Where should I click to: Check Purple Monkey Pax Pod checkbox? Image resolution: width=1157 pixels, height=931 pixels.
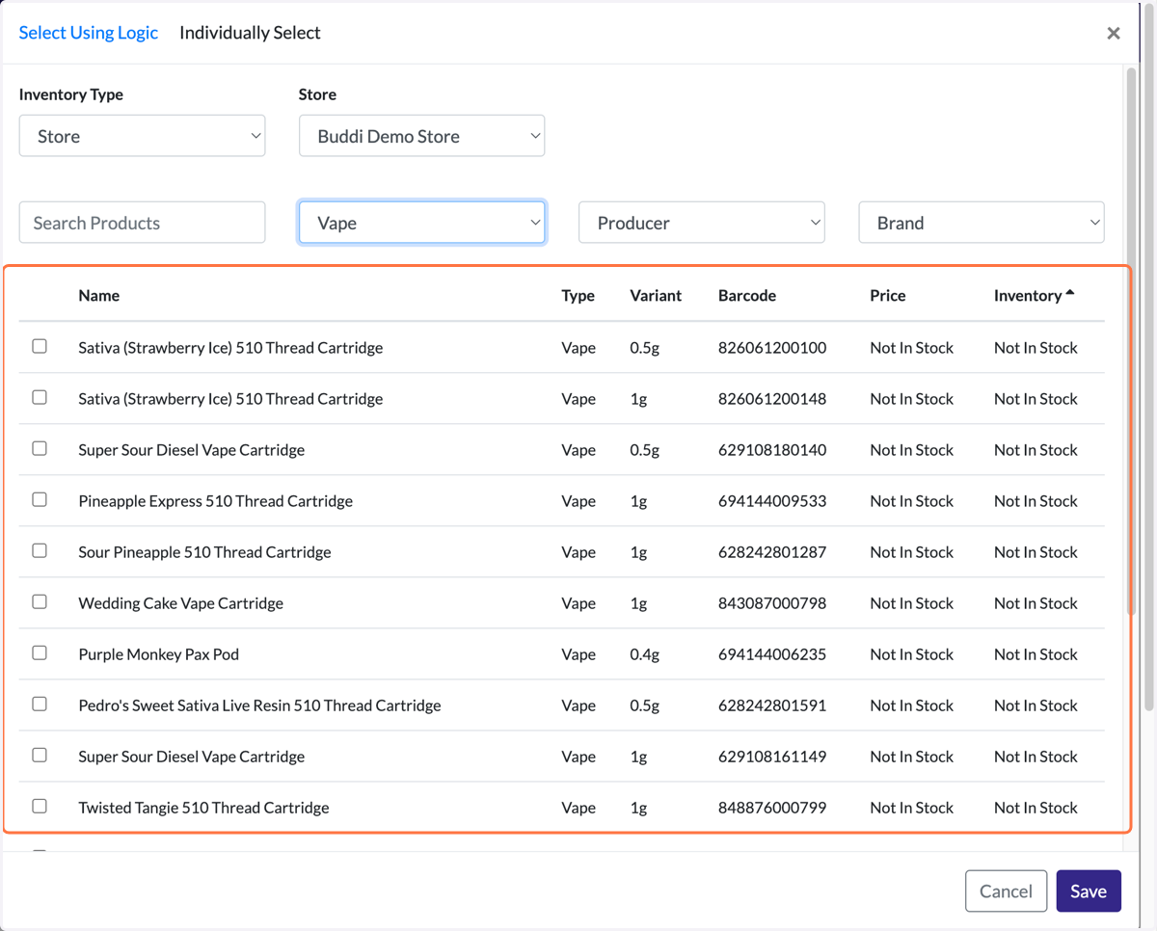tap(40, 652)
